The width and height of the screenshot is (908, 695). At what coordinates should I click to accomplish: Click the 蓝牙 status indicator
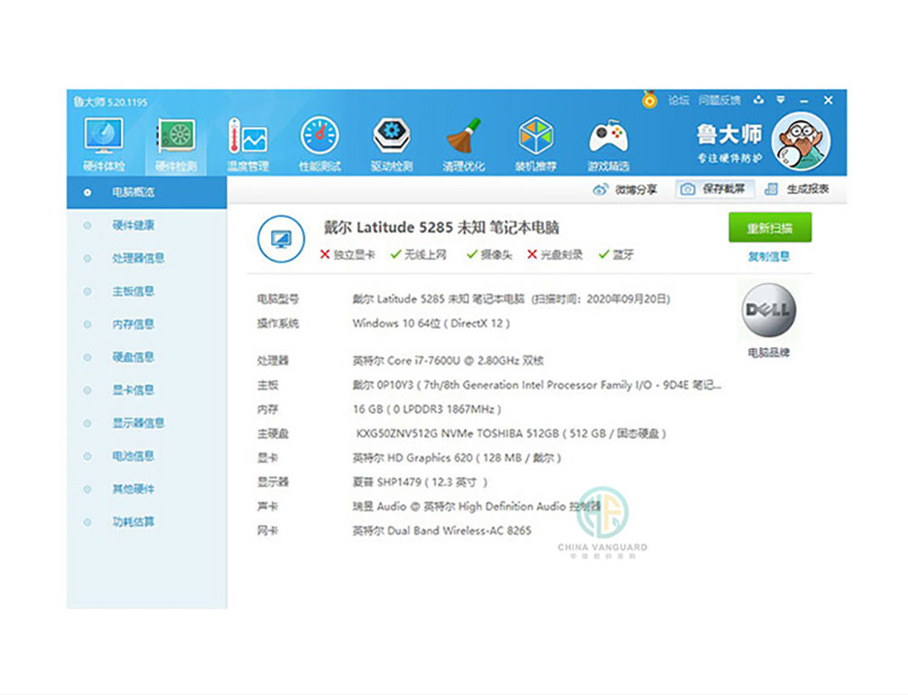[x=616, y=255]
